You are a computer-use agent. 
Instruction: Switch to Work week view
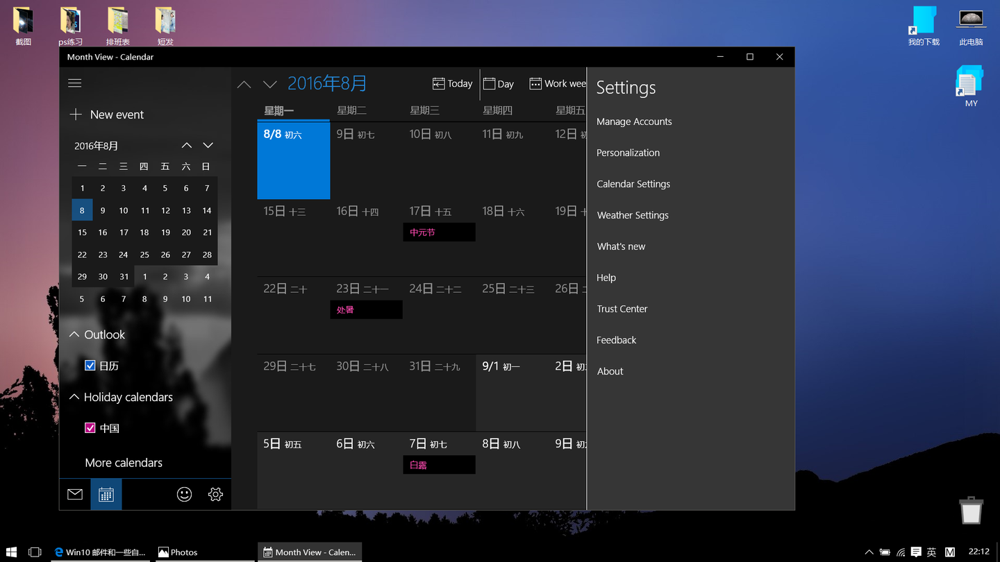coord(558,83)
